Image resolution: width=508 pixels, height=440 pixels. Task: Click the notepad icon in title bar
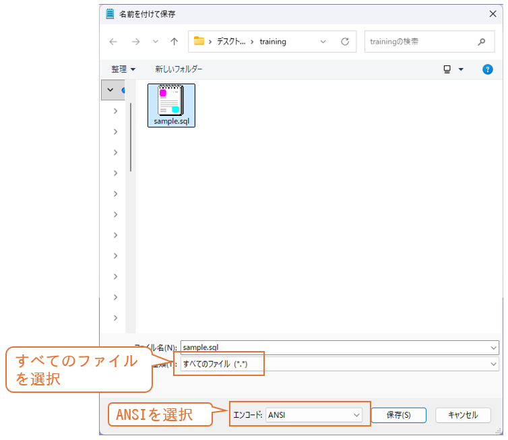(110, 14)
